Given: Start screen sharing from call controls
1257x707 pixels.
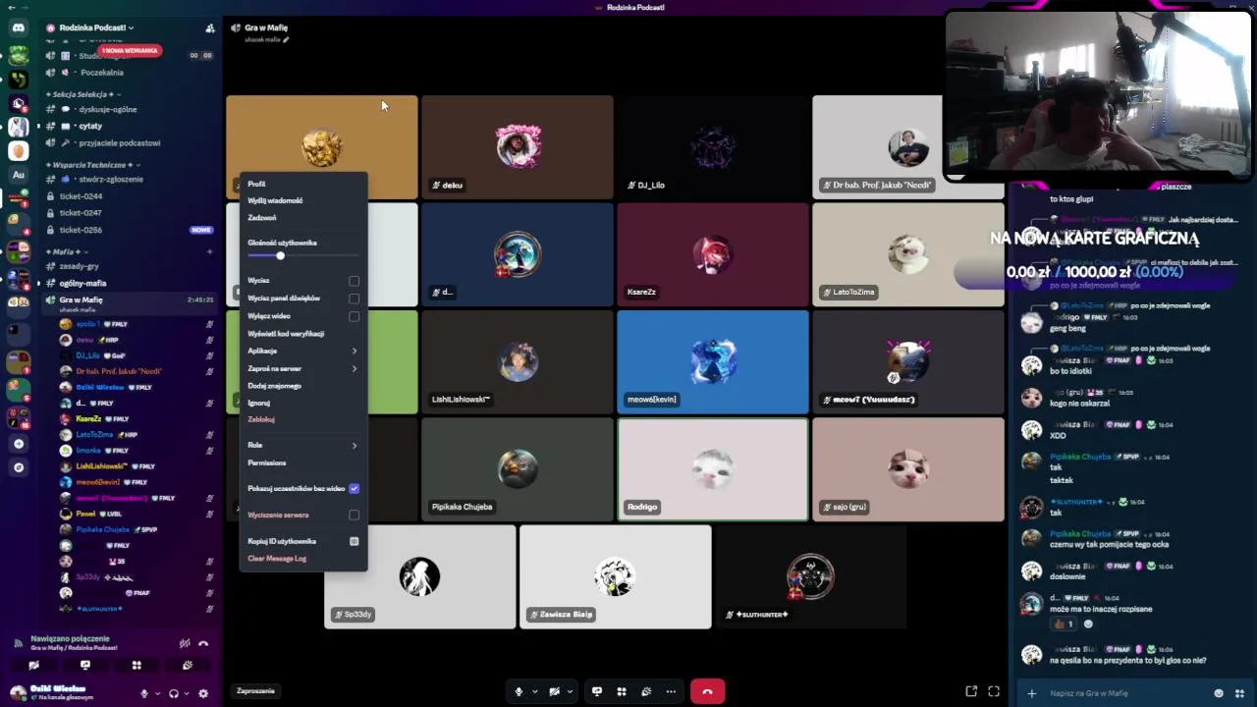Looking at the screenshot, I should (x=597, y=691).
